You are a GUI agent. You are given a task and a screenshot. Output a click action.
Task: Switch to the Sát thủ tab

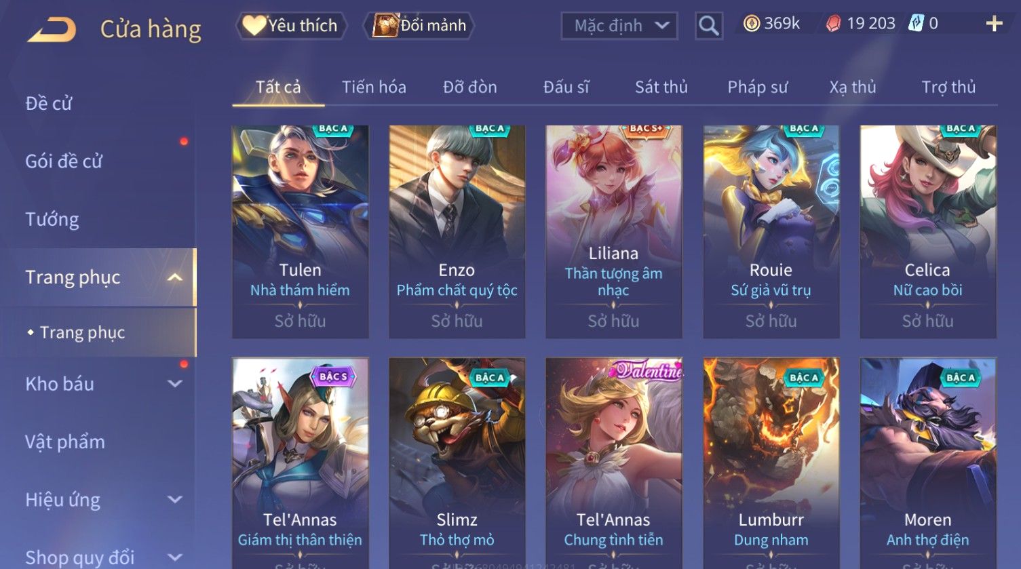661,87
